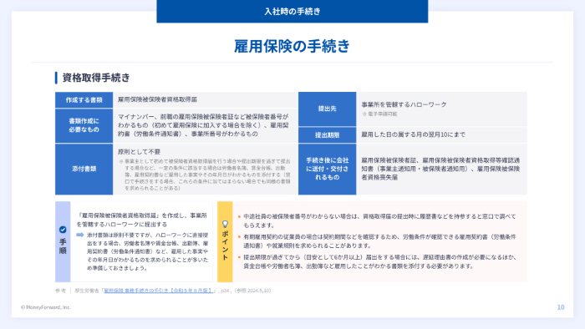Click the ※ 電子申請可能 note

point(379,114)
